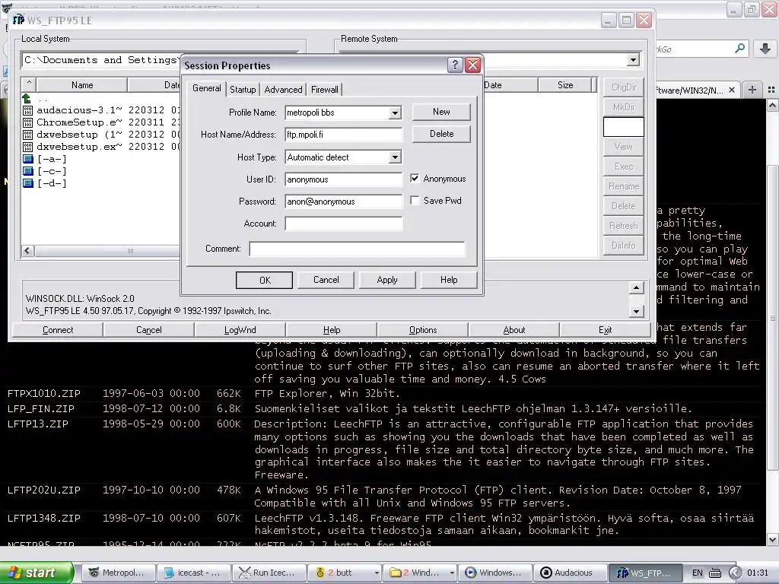Click the Comment input field
The height and width of the screenshot is (584, 779).
357,249
